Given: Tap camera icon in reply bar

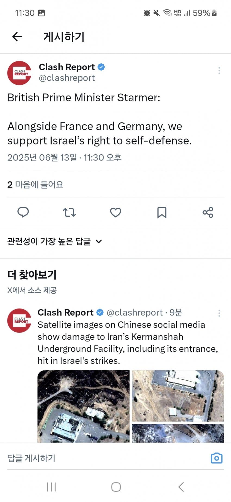Looking at the screenshot, I should pyautogui.click(x=217, y=458).
